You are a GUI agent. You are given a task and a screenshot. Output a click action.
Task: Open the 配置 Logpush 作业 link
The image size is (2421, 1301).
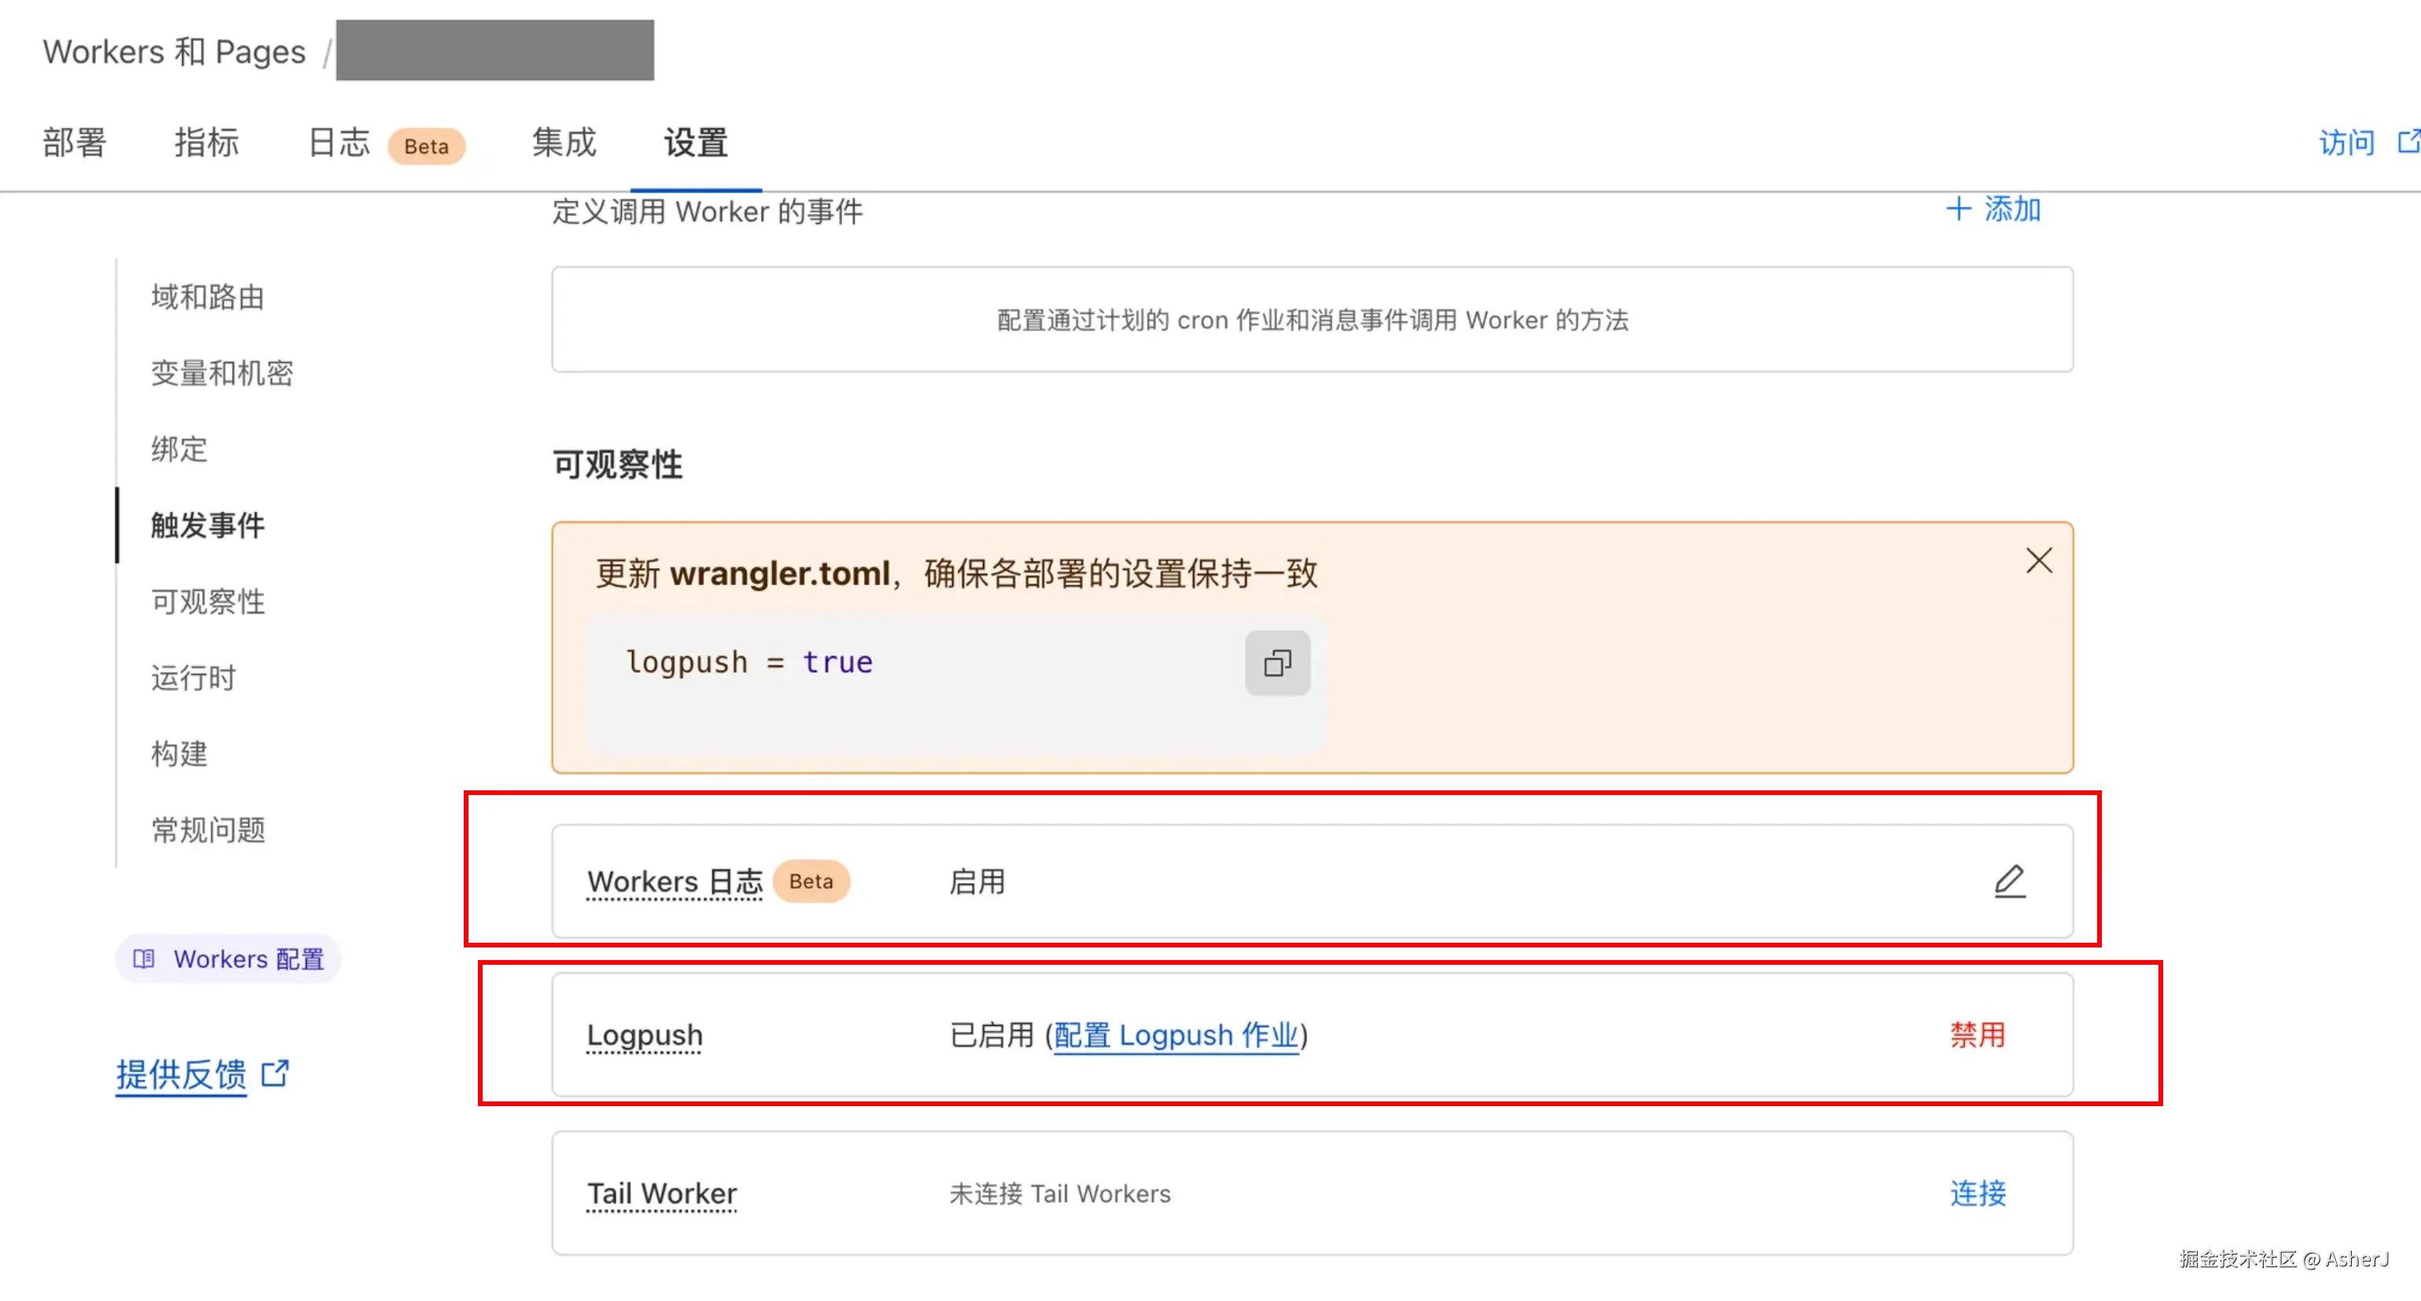click(x=1175, y=1034)
